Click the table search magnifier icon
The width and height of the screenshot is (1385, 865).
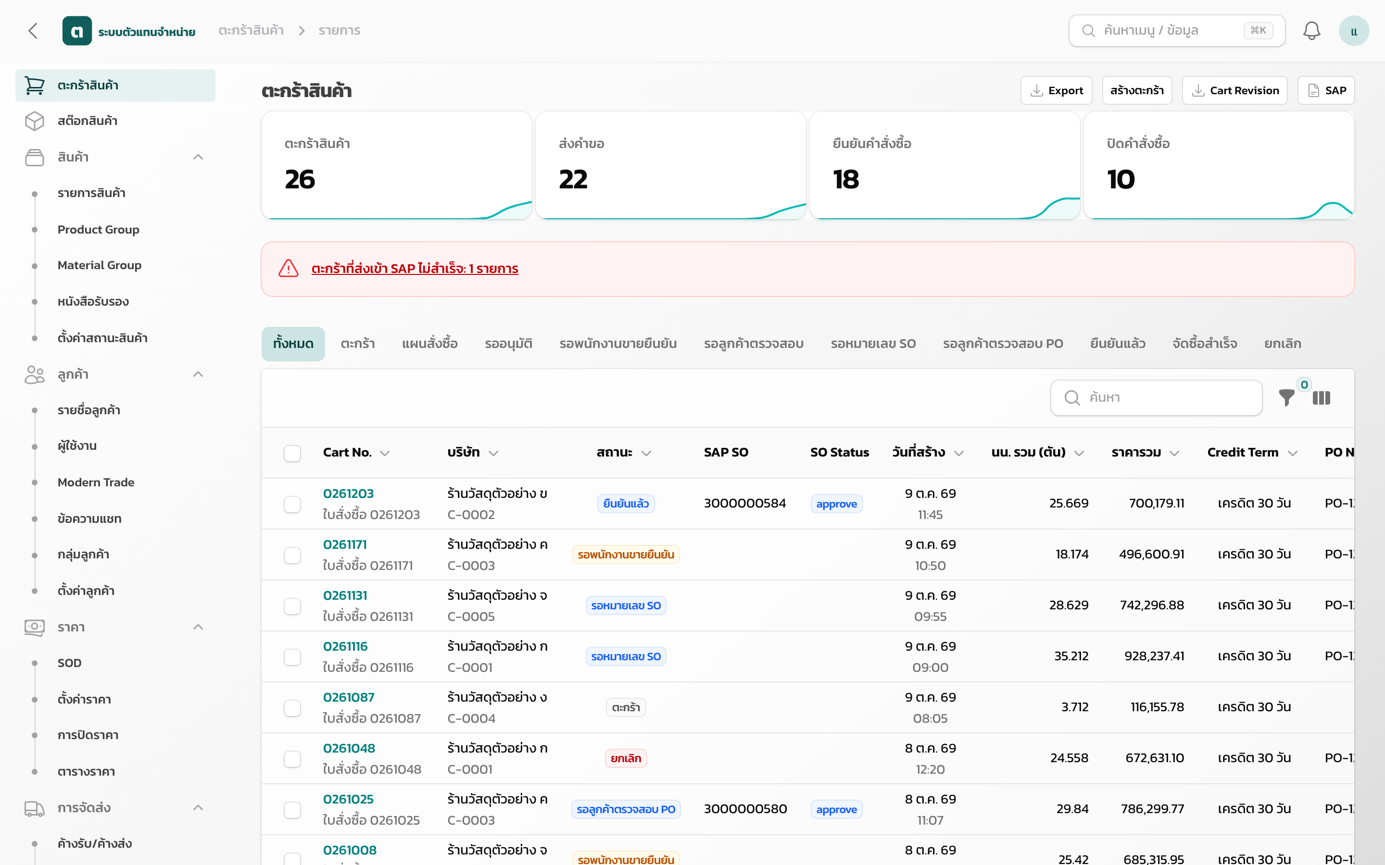[1072, 397]
